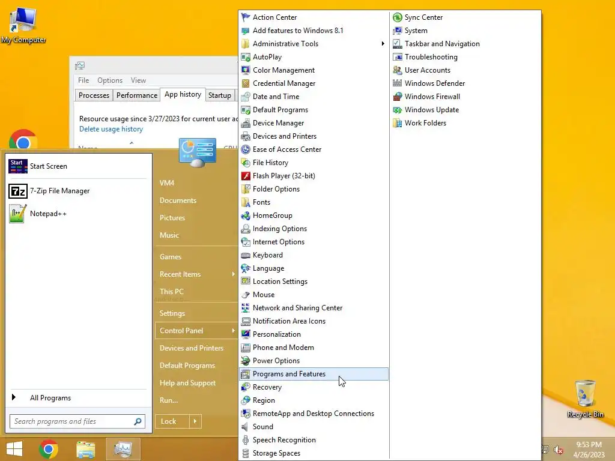Expand Administrative Tools submenu arrow
Screen dimensions: 615x461
click(x=383, y=43)
